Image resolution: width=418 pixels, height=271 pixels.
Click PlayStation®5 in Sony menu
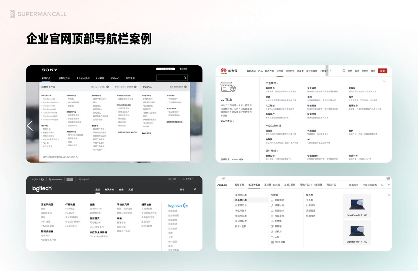tap(49, 99)
